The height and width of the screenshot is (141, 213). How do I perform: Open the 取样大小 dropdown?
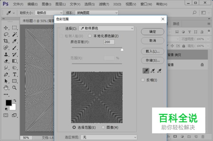[x=49, y=13]
